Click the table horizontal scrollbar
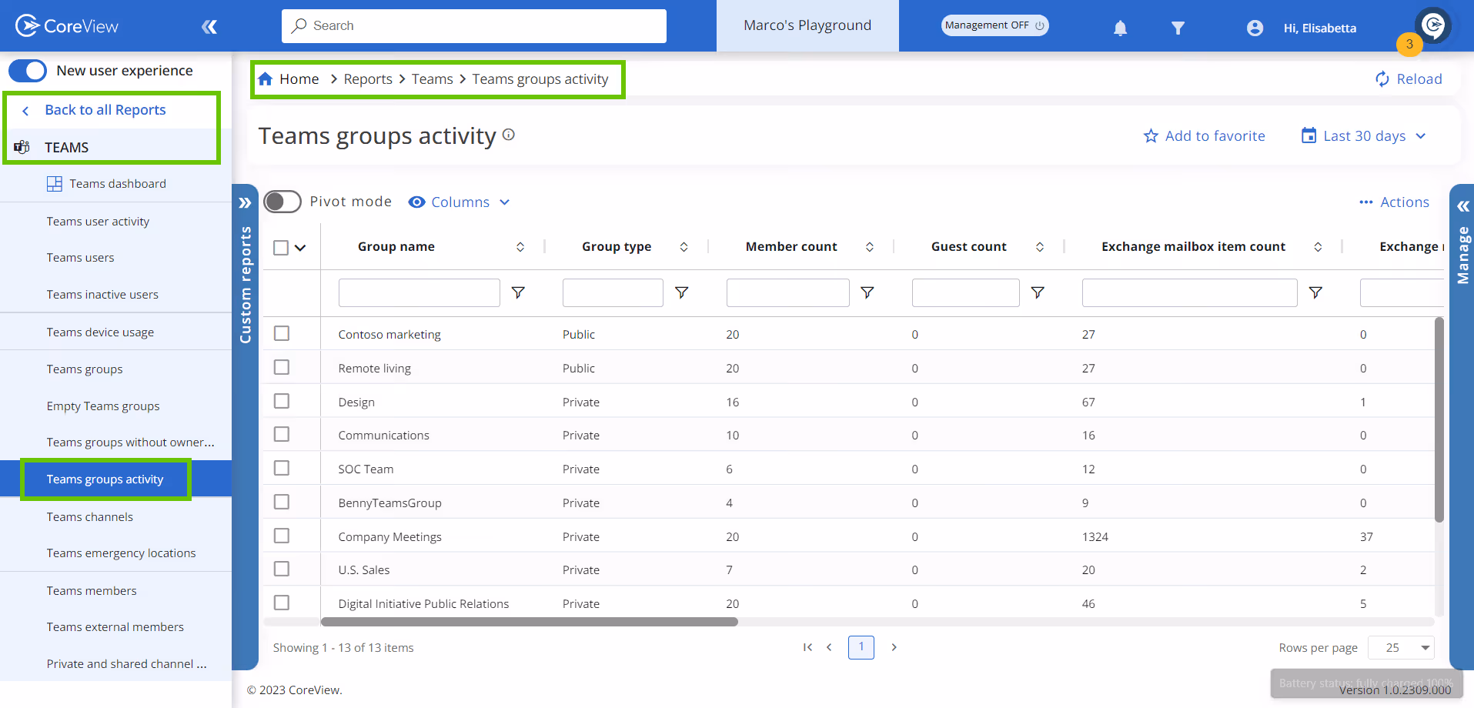Screen dimensions: 1474x708 click(529, 622)
